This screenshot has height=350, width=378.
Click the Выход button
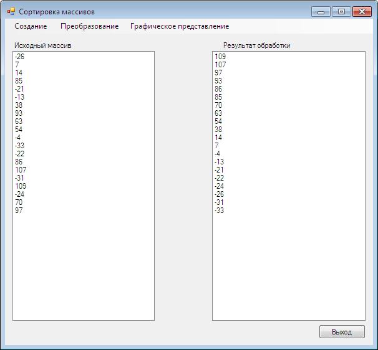click(x=342, y=332)
